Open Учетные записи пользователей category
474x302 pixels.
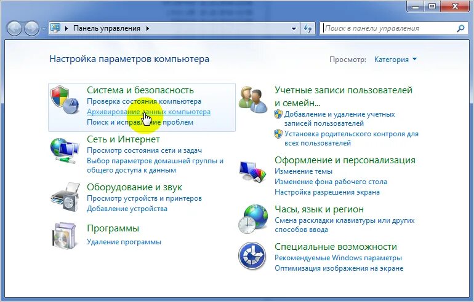point(343,96)
